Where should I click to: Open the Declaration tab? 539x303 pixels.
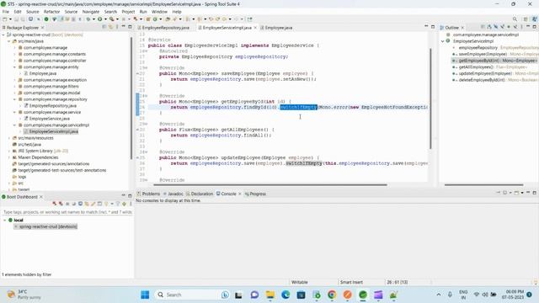point(200,194)
